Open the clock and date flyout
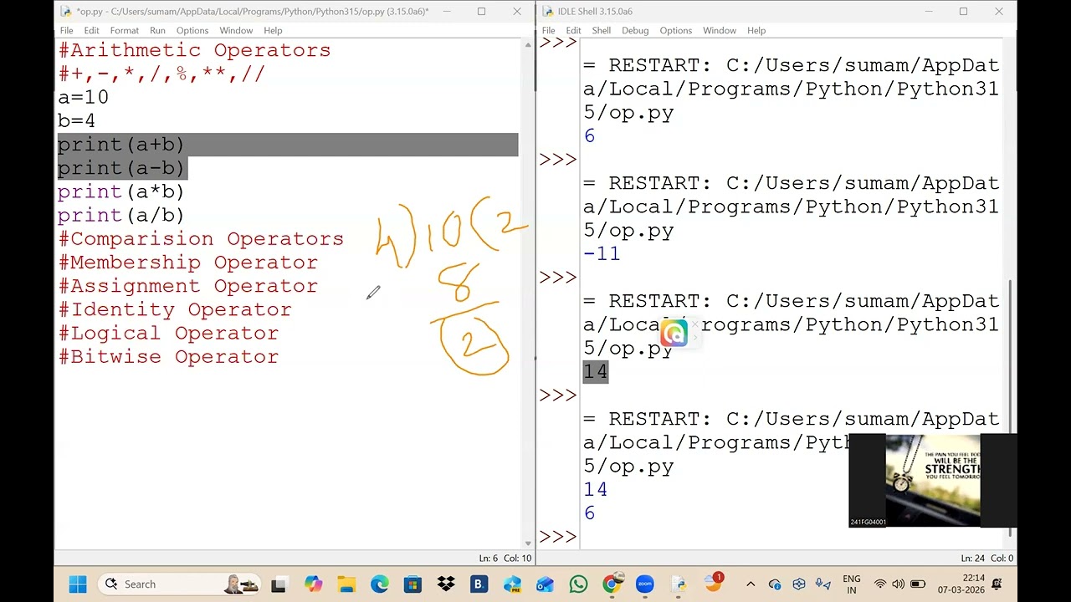This screenshot has height=602, width=1071. click(x=961, y=584)
